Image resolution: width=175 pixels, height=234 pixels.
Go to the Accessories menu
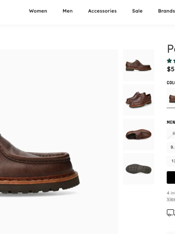102,11
